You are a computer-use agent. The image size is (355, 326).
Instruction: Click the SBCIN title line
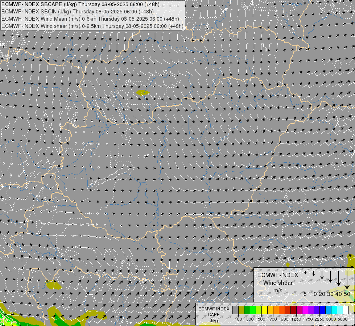pyautogui.click(x=78, y=12)
